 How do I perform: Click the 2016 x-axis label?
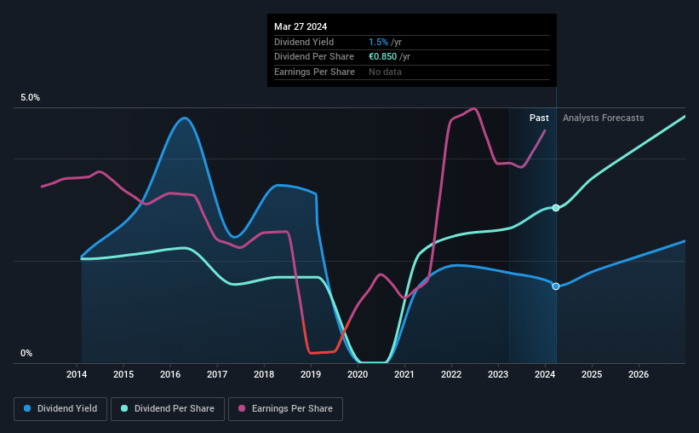[x=170, y=374]
